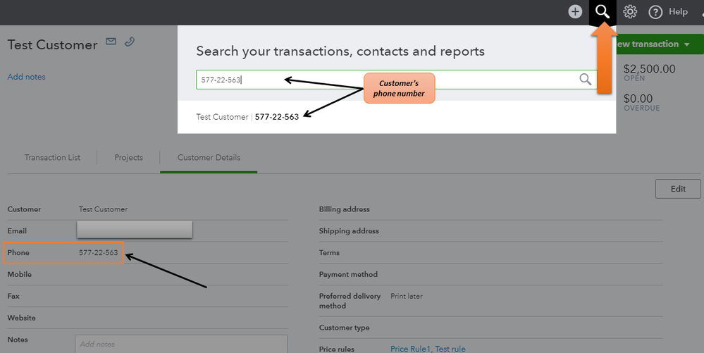704x353 pixels.
Task: Open the Projects tab
Action: pyautogui.click(x=129, y=158)
